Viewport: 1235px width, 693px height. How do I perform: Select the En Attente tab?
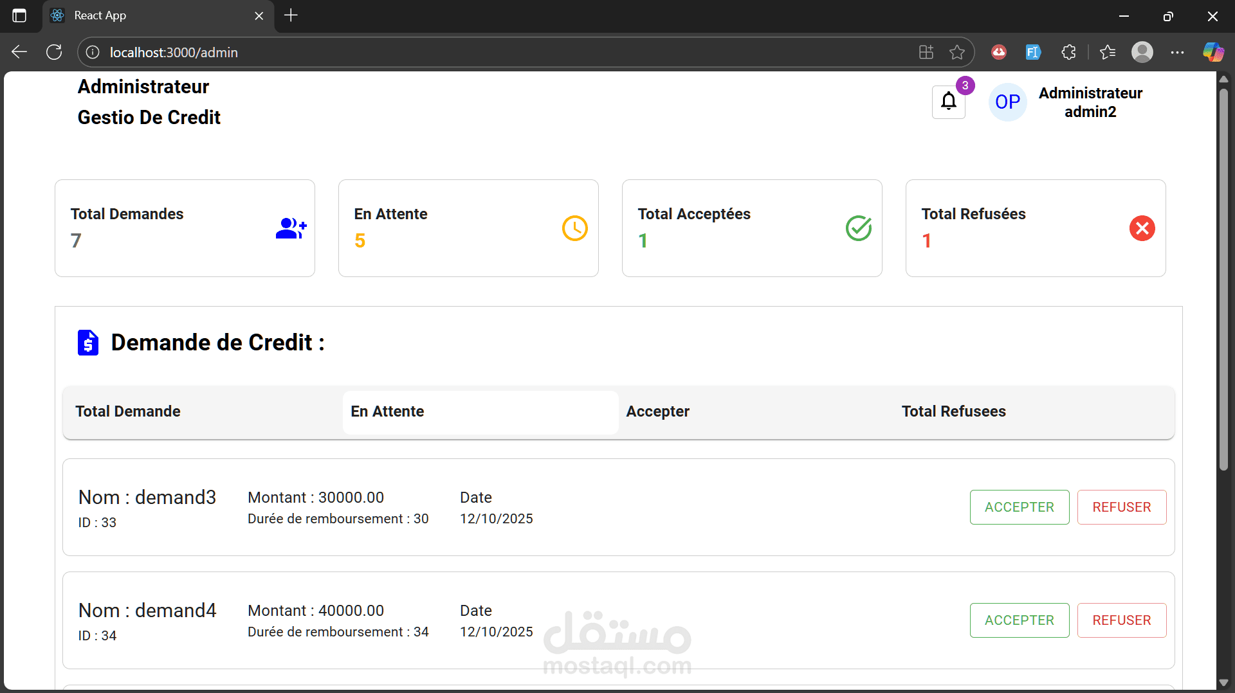coord(480,412)
